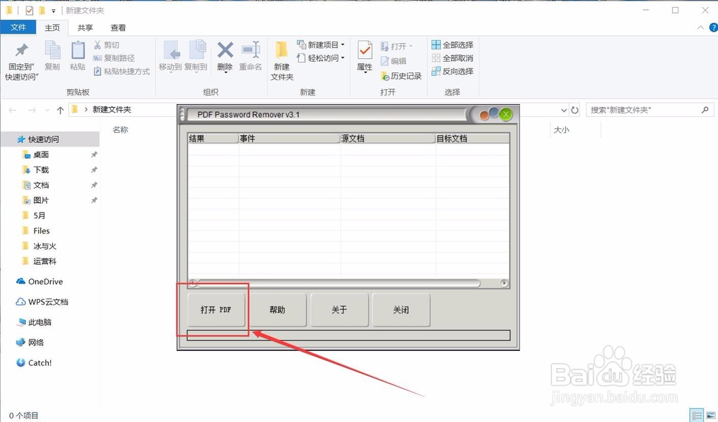Select WPS云文档 in navigation pane
Viewport: 718px width, 422px height.
pos(50,301)
